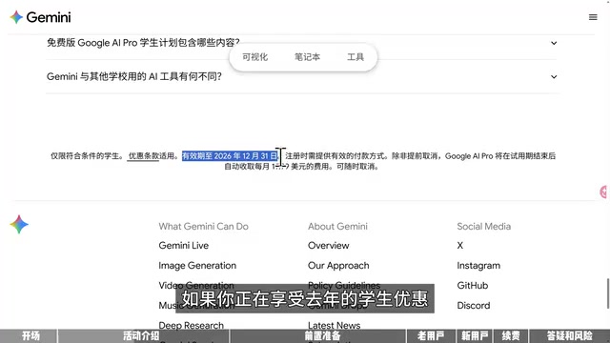
Task: Jump to the 老用户 chapter marker
Action: tap(431, 335)
